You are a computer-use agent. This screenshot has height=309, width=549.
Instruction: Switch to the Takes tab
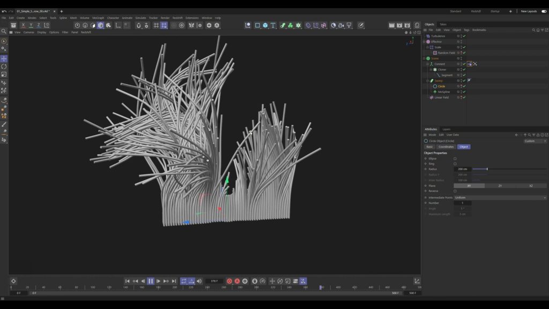pos(443,25)
